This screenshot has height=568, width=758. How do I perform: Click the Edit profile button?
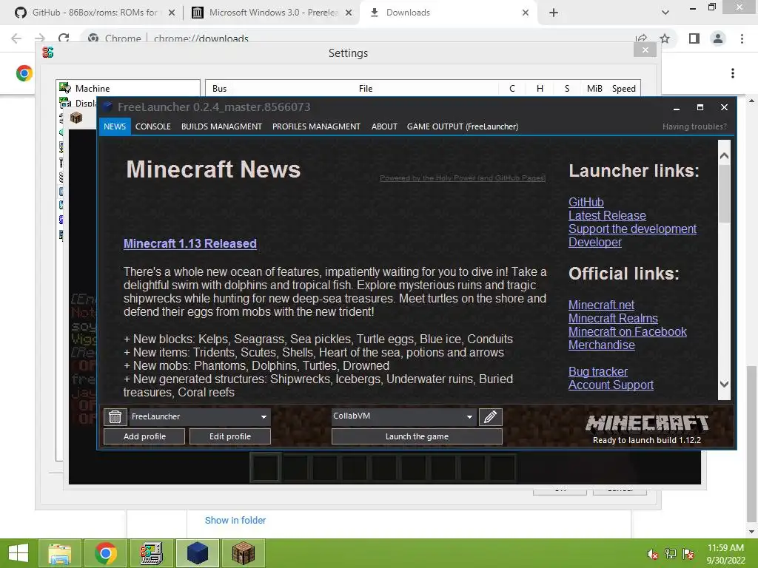(230, 436)
